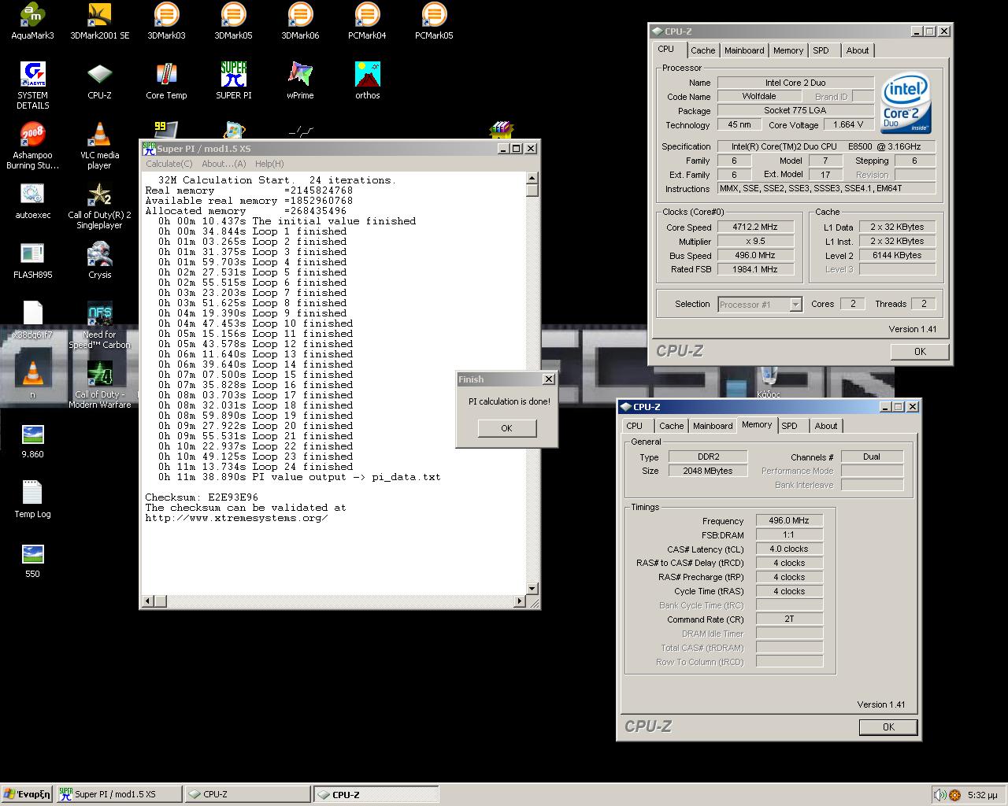This screenshot has height=806, width=1008.
Task: Launch the 3DMark05 shortcut
Action: (x=233, y=21)
